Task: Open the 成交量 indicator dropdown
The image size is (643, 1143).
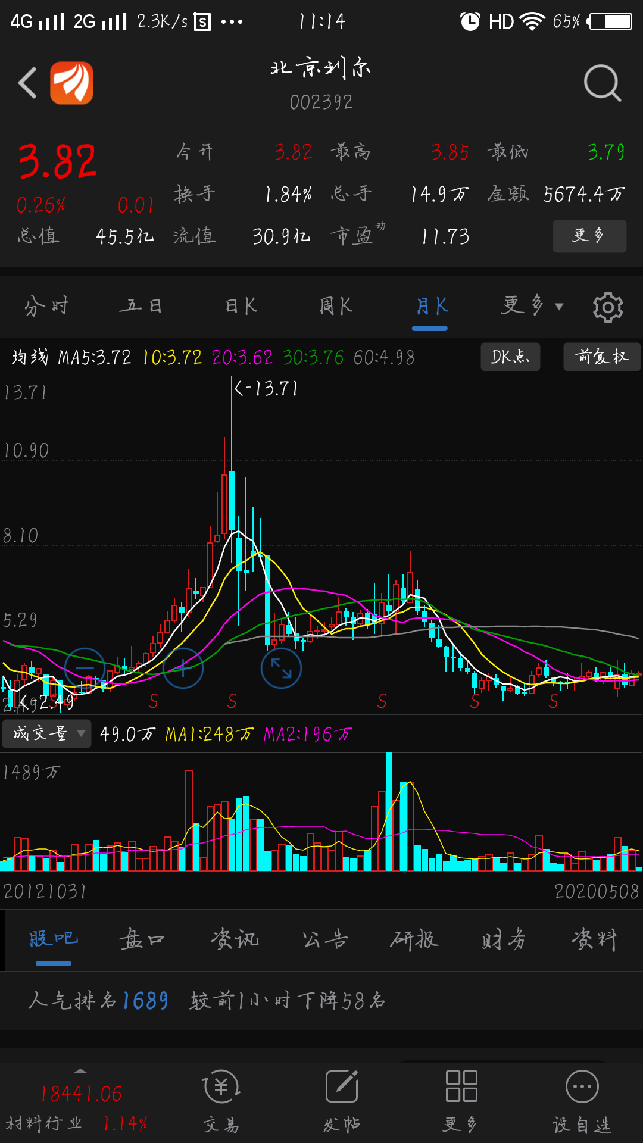Action: [x=46, y=733]
